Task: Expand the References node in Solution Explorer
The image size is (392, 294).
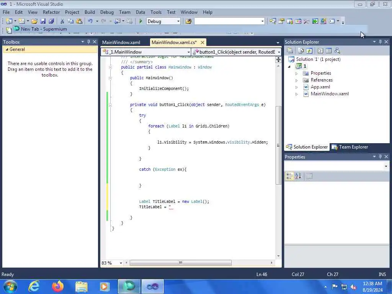Action: click(x=297, y=80)
